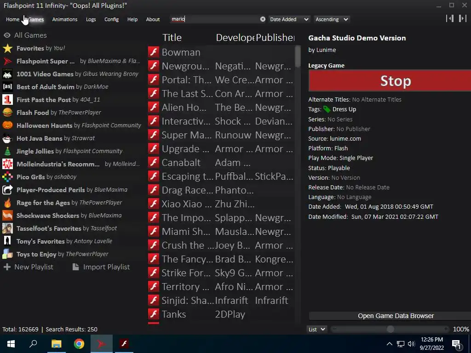Sort by the Developer column header
471x353 pixels.
(235, 38)
